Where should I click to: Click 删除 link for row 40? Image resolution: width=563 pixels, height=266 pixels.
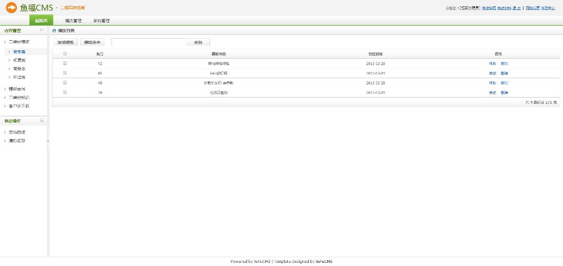click(504, 83)
